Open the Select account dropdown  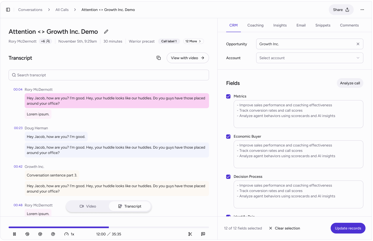pos(309,58)
